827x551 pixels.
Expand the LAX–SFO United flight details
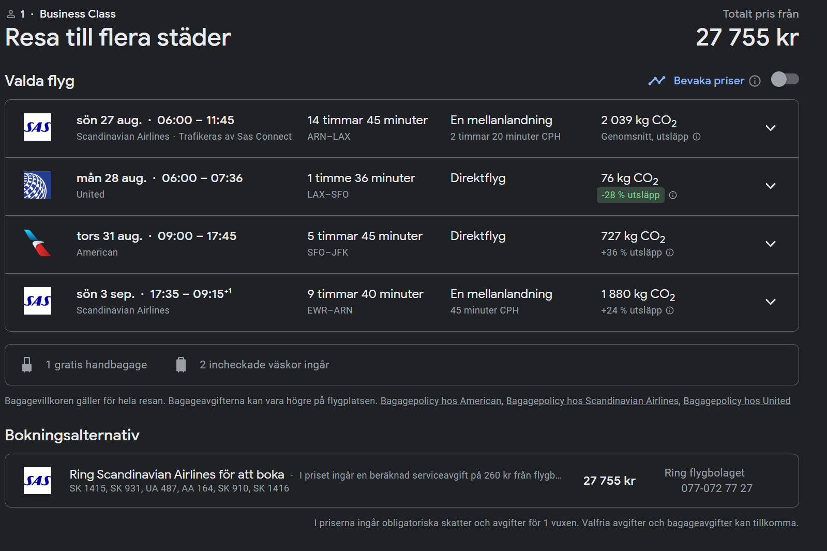pyautogui.click(x=770, y=186)
